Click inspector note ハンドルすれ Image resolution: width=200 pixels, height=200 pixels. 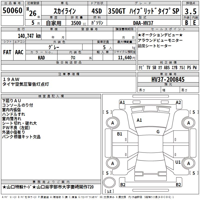coord(13,114)
